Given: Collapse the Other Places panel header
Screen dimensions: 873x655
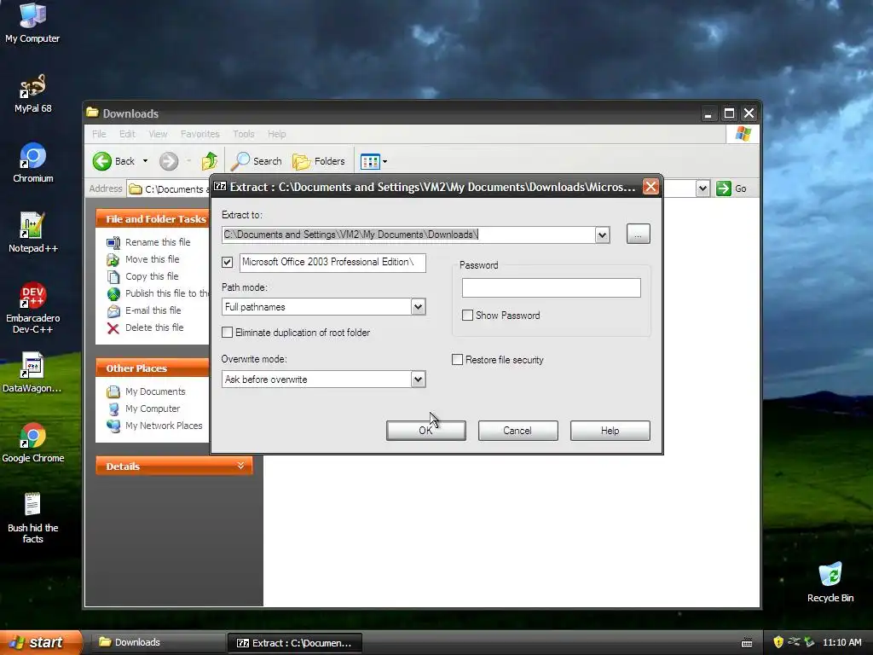Looking at the screenshot, I should point(152,368).
